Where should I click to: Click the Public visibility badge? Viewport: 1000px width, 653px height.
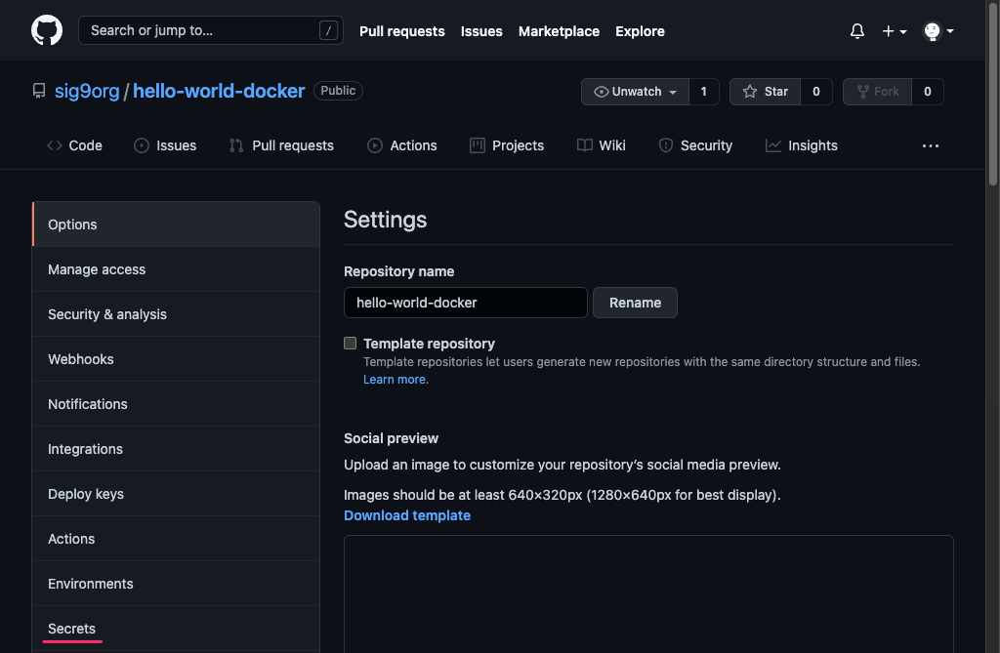[x=338, y=91]
